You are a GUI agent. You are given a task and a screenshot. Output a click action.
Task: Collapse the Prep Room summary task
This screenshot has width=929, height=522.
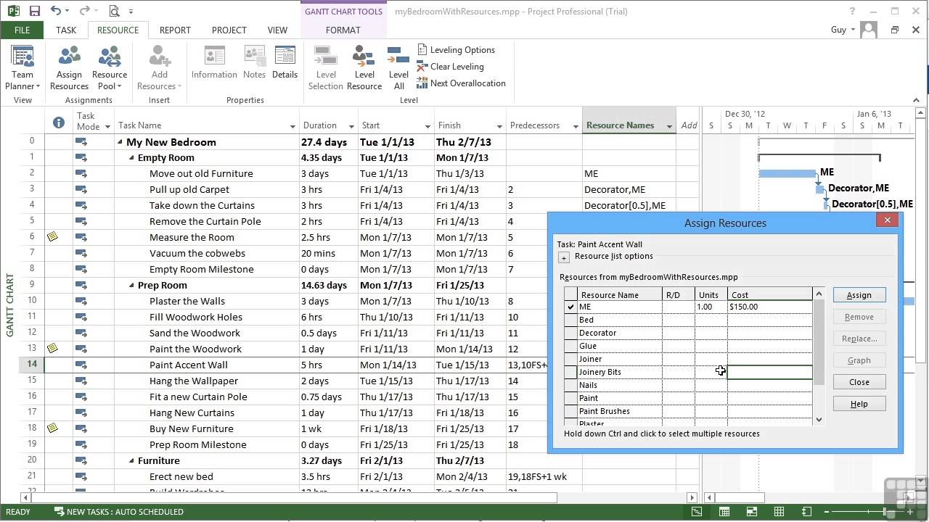click(x=131, y=286)
